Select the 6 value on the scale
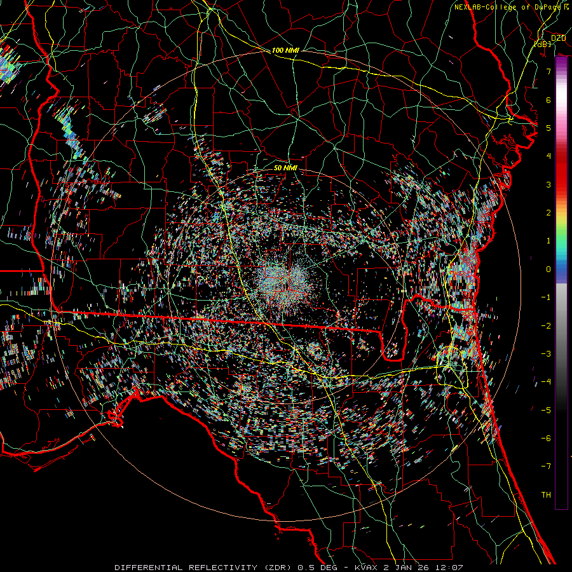 coord(548,100)
